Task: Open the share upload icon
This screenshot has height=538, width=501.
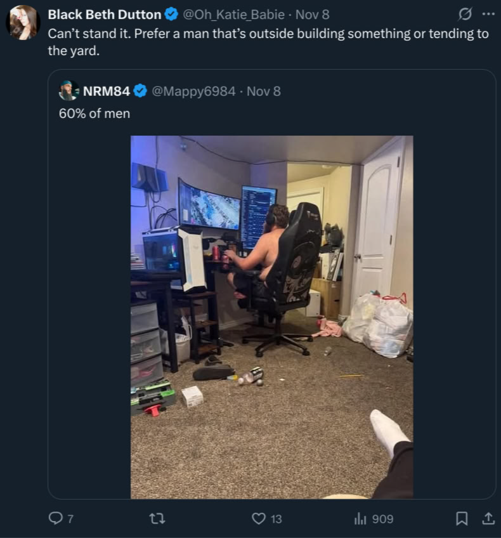Action: coord(488,518)
